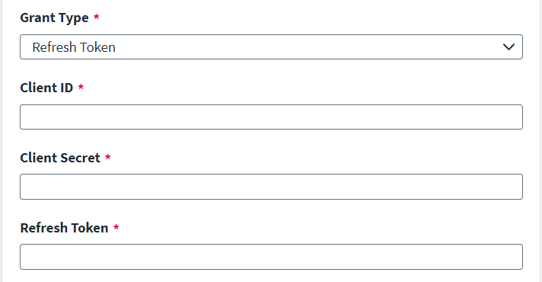
Task: Focus the Client Secret input field
Action: click(271, 187)
